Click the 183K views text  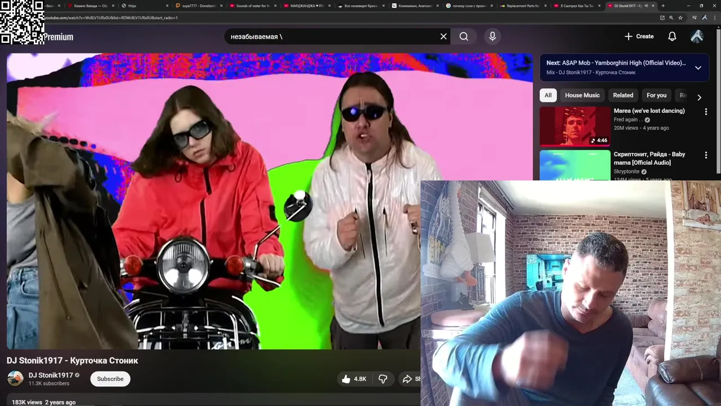pos(27,402)
